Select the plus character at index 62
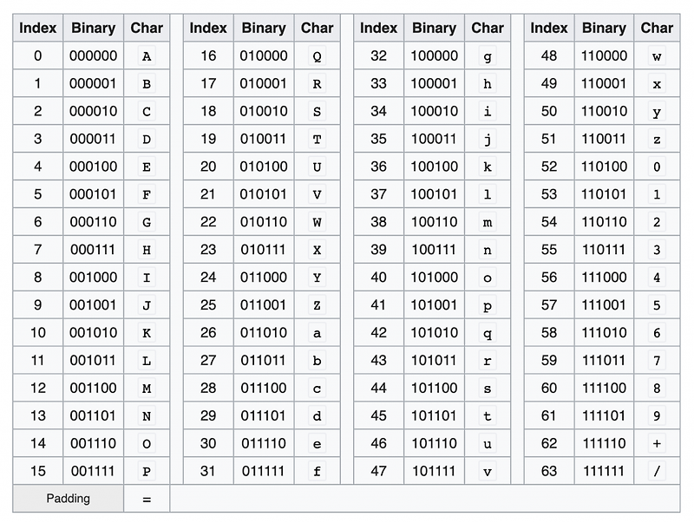 (658, 443)
